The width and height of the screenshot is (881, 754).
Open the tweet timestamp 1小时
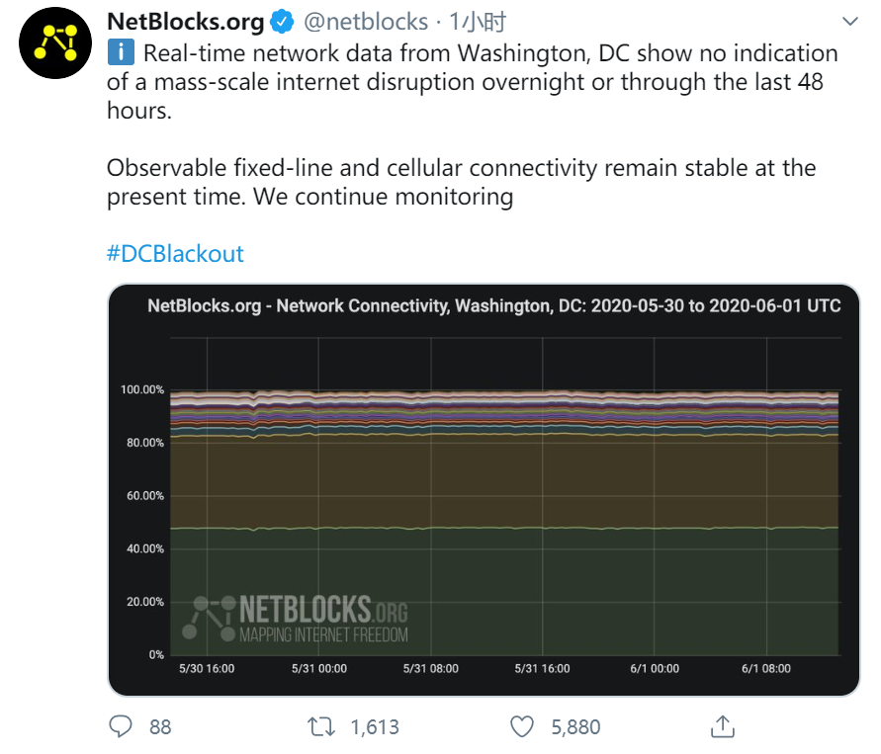[x=478, y=22]
